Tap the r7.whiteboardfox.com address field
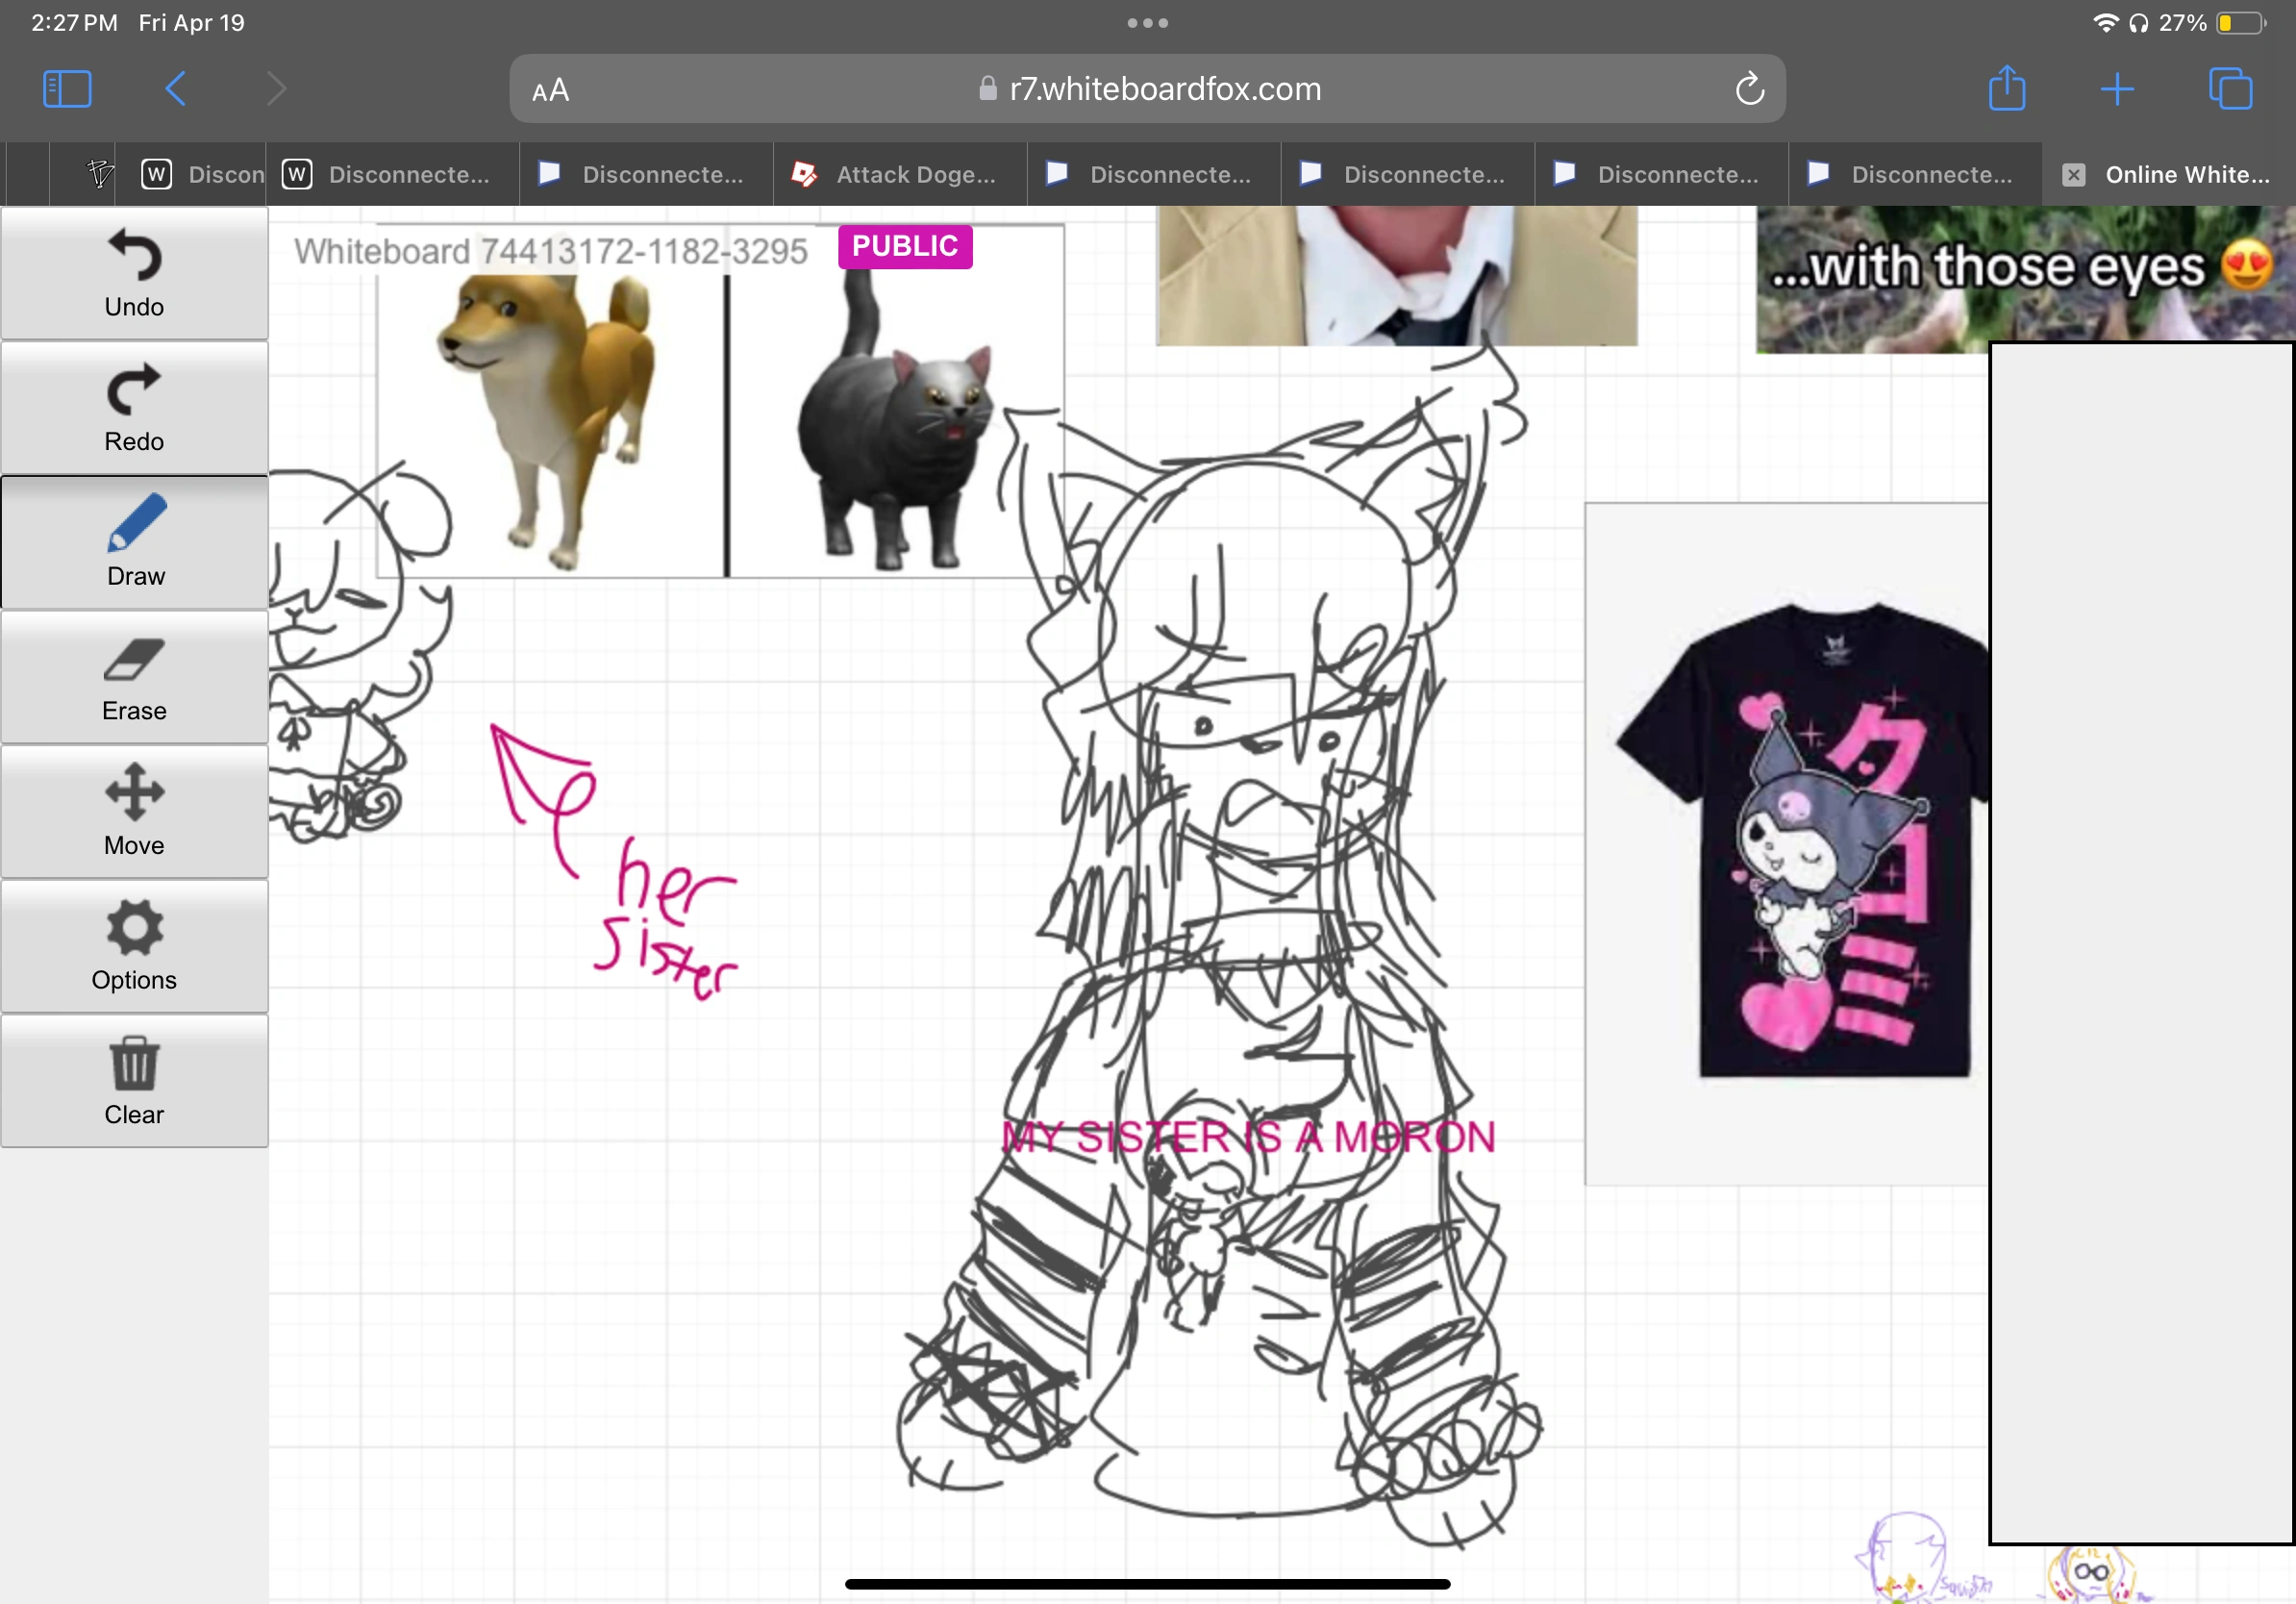This screenshot has height=1604, width=2296. point(1150,89)
